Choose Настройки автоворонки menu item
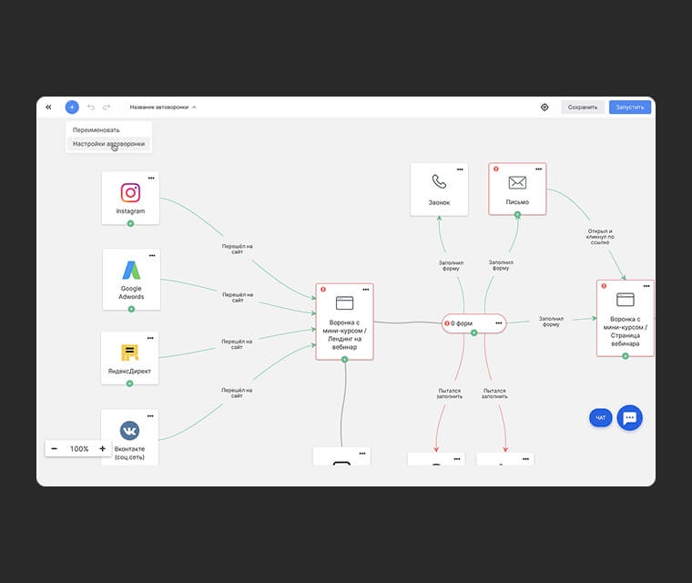 108,144
